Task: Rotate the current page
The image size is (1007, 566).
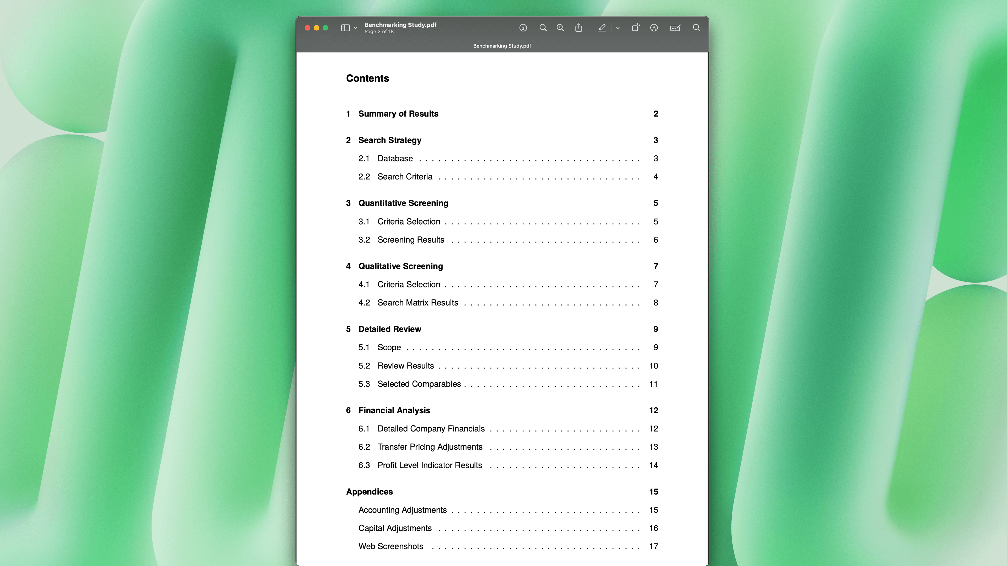Action: 636,27
